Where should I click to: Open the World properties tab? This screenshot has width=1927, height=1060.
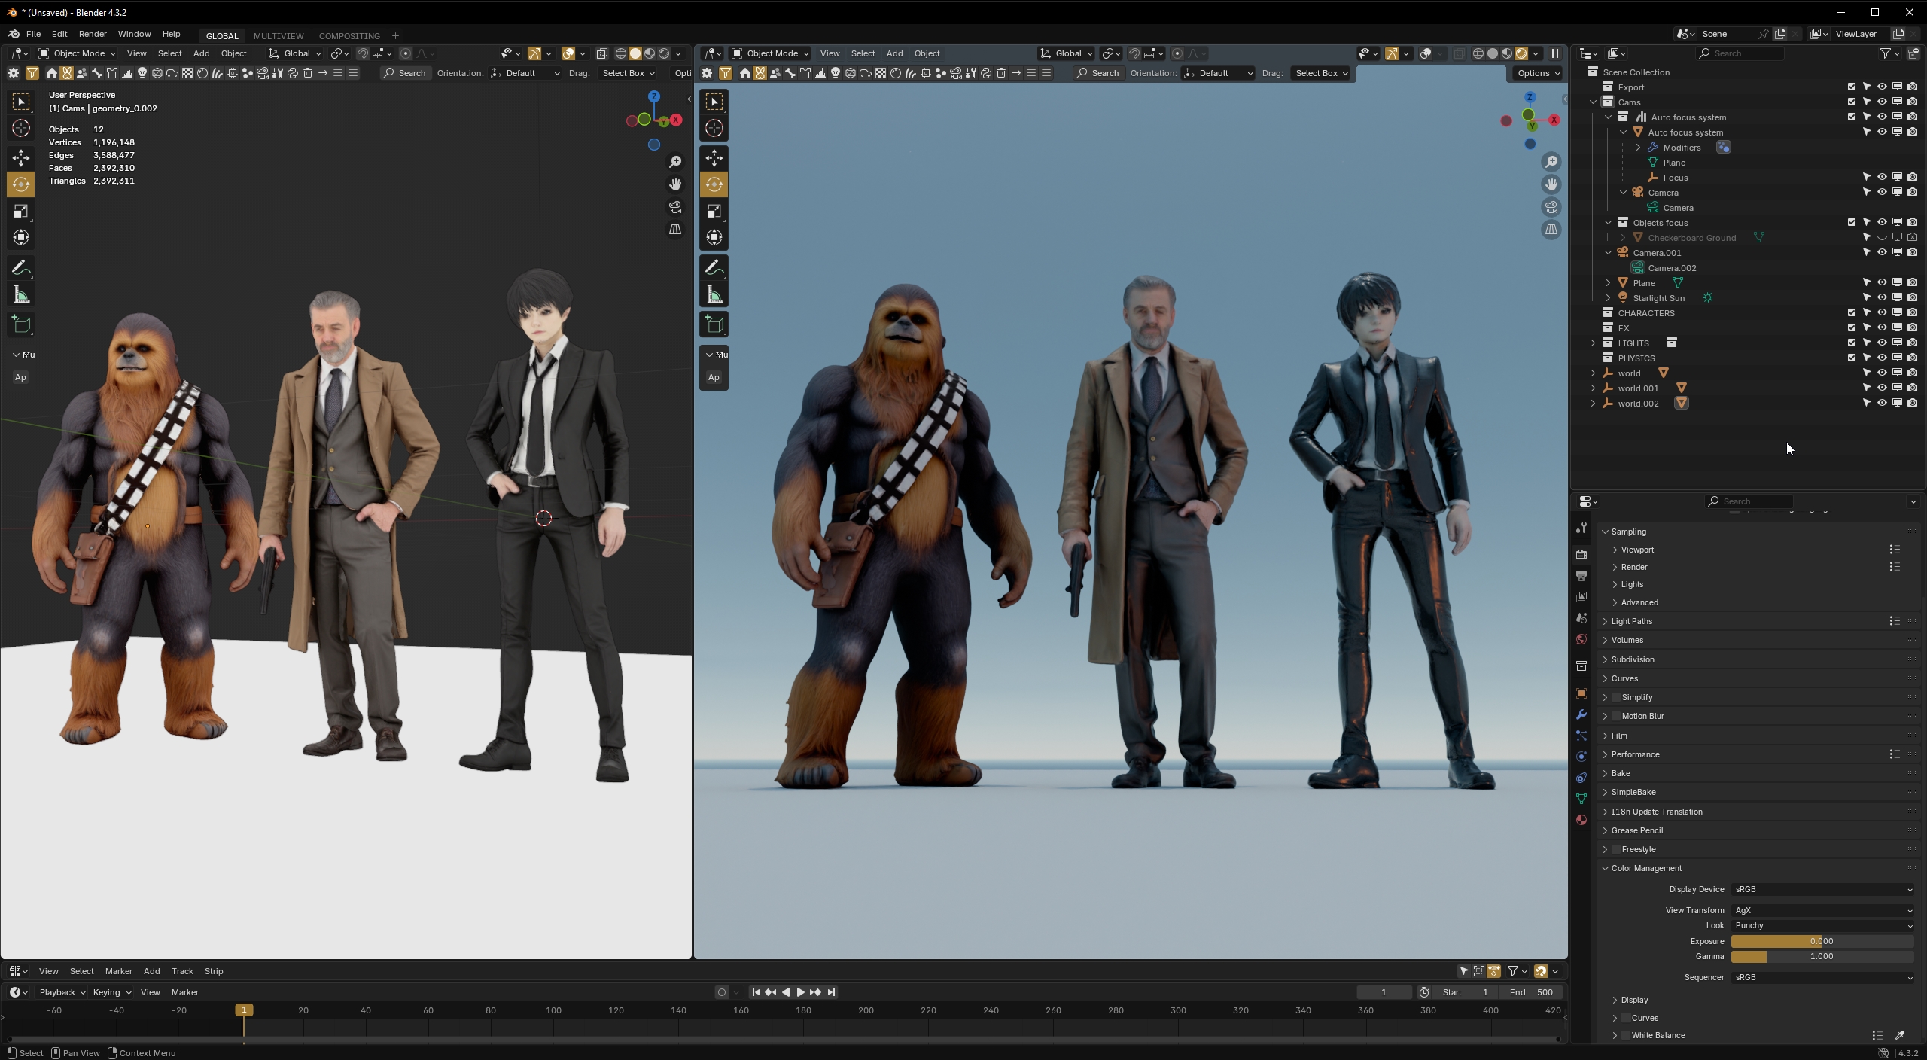coord(1581,640)
